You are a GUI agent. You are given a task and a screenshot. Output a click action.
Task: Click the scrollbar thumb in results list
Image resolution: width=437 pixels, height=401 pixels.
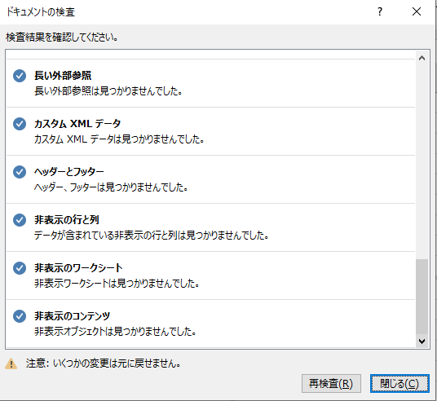422,297
